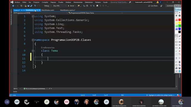Click the search magnifier icon in the title bar
The height and width of the screenshot is (107, 191).
130,2
